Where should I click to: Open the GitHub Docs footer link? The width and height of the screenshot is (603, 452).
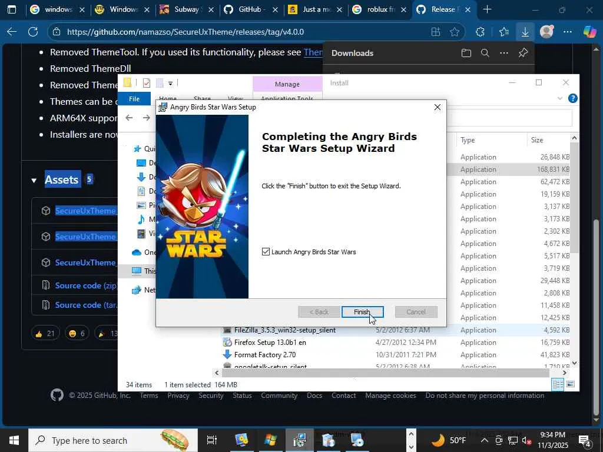(314, 395)
